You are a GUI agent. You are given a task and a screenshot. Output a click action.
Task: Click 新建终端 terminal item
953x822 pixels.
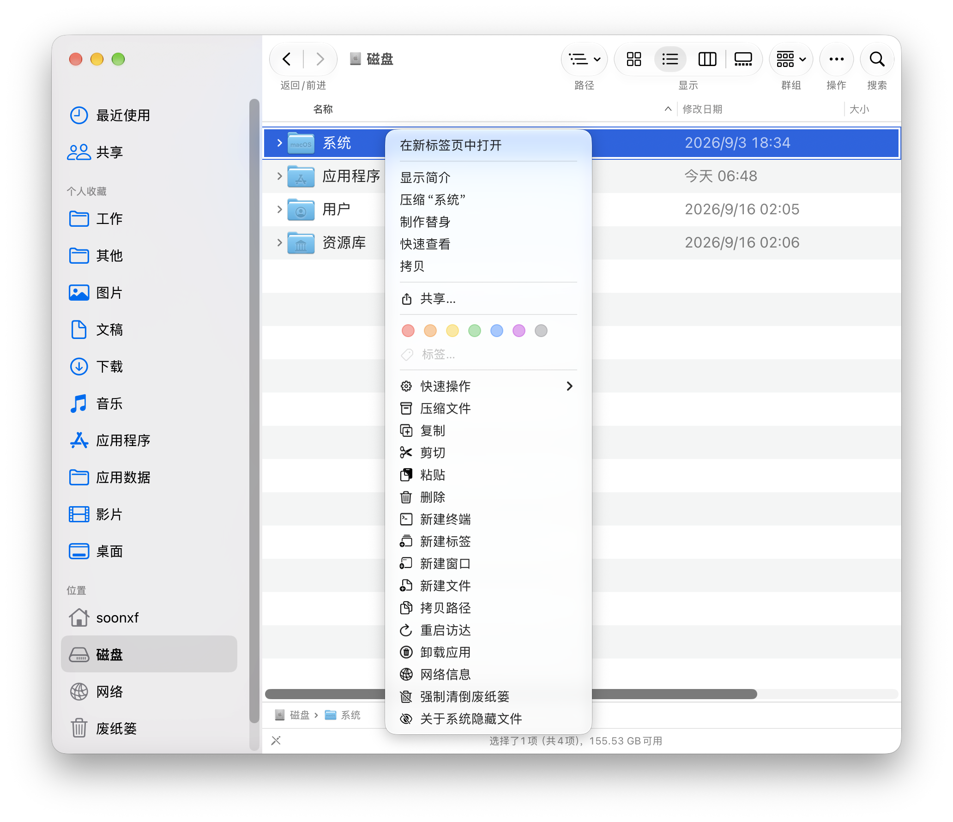pyautogui.click(x=488, y=520)
